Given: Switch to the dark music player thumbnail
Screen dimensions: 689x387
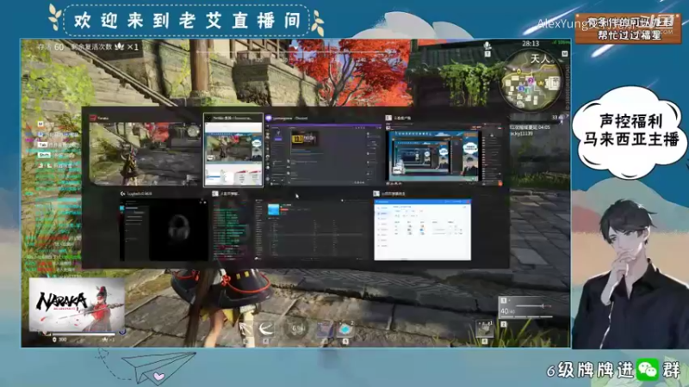Looking at the screenshot, I should pyautogui.click(x=313, y=230).
